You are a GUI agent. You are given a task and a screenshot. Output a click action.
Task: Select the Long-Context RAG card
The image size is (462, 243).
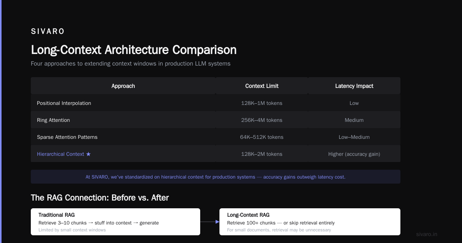[x=310, y=222]
